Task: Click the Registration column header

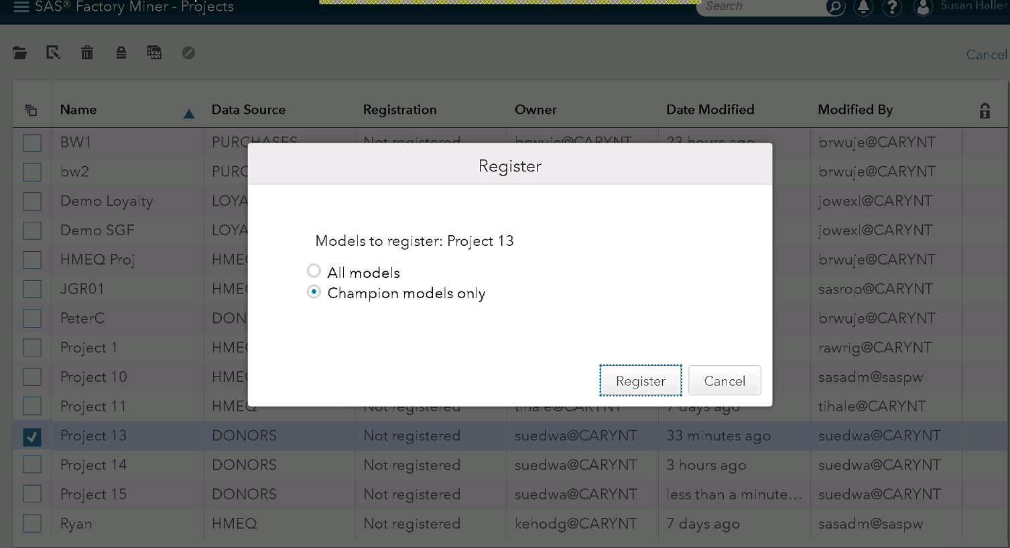Action: point(399,110)
